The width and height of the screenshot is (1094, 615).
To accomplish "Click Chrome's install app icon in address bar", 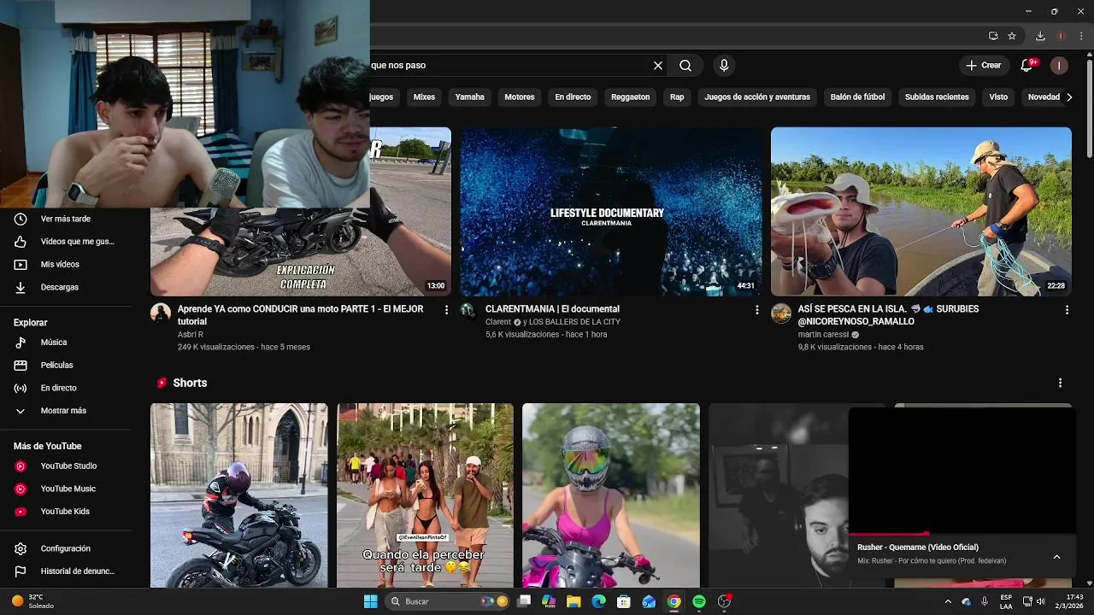I will coord(993,36).
